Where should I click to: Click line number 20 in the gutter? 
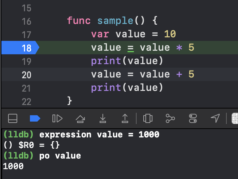click(26, 75)
